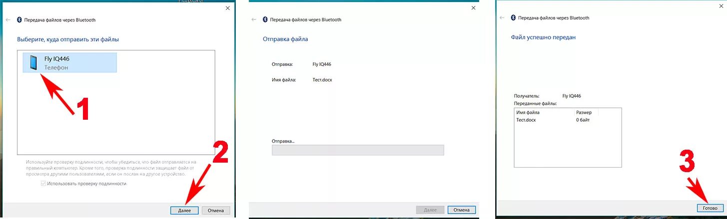Click the 'Готово' button
This screenshot has width=727, height=219.
click(710, 208)
